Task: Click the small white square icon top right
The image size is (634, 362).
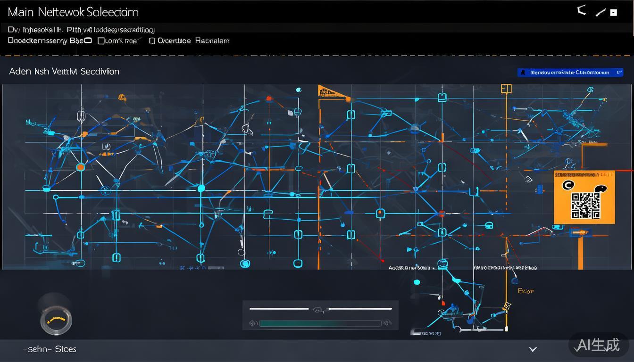Action: [614, 13]
